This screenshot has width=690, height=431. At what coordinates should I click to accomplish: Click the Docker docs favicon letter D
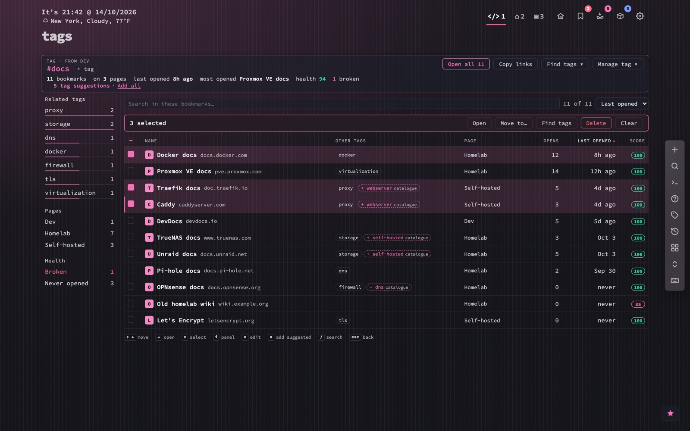click(149, 155)
